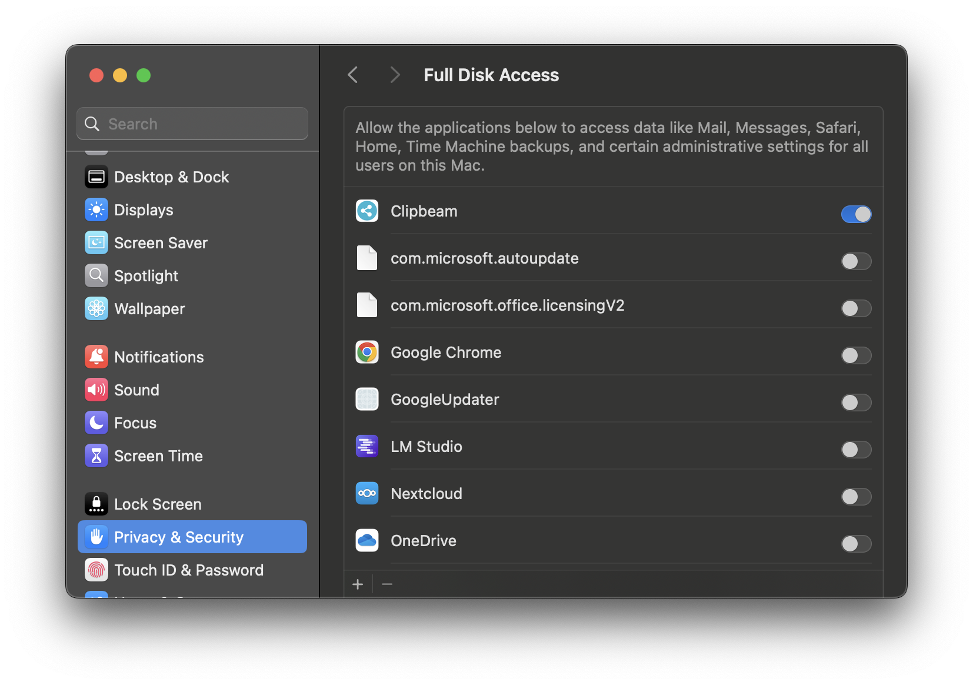
Task: Add an application with the plus button
Action: (x=358, y=584)
